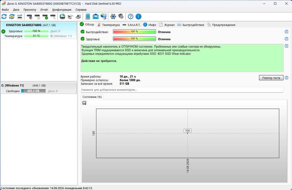This screenshot has height=190, width=292.
Task: Click the computer-with-drives toolbar icon
Action: pos(78,17)
